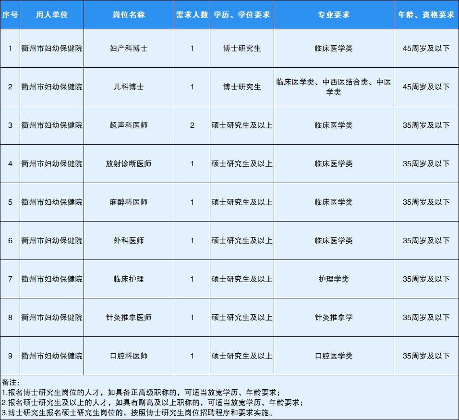Select the 口腔医学类 major cell
The image size is (459, 420).
(x=334, y=356)
